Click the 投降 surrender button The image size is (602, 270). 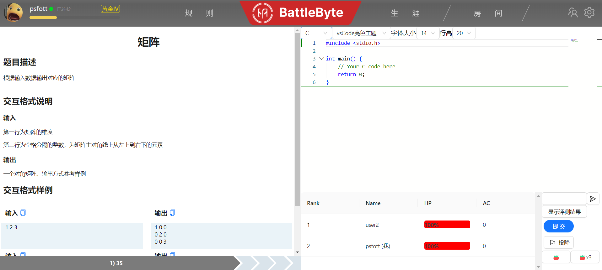pos(558,242)
